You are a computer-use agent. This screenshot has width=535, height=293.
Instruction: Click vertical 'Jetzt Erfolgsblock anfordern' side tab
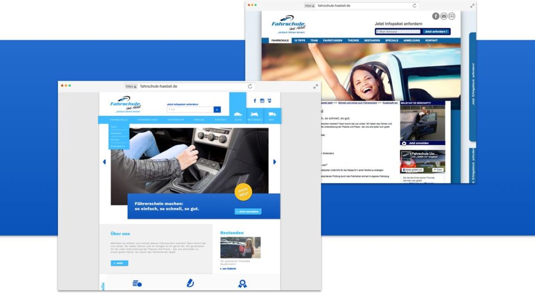click(473, 87)
